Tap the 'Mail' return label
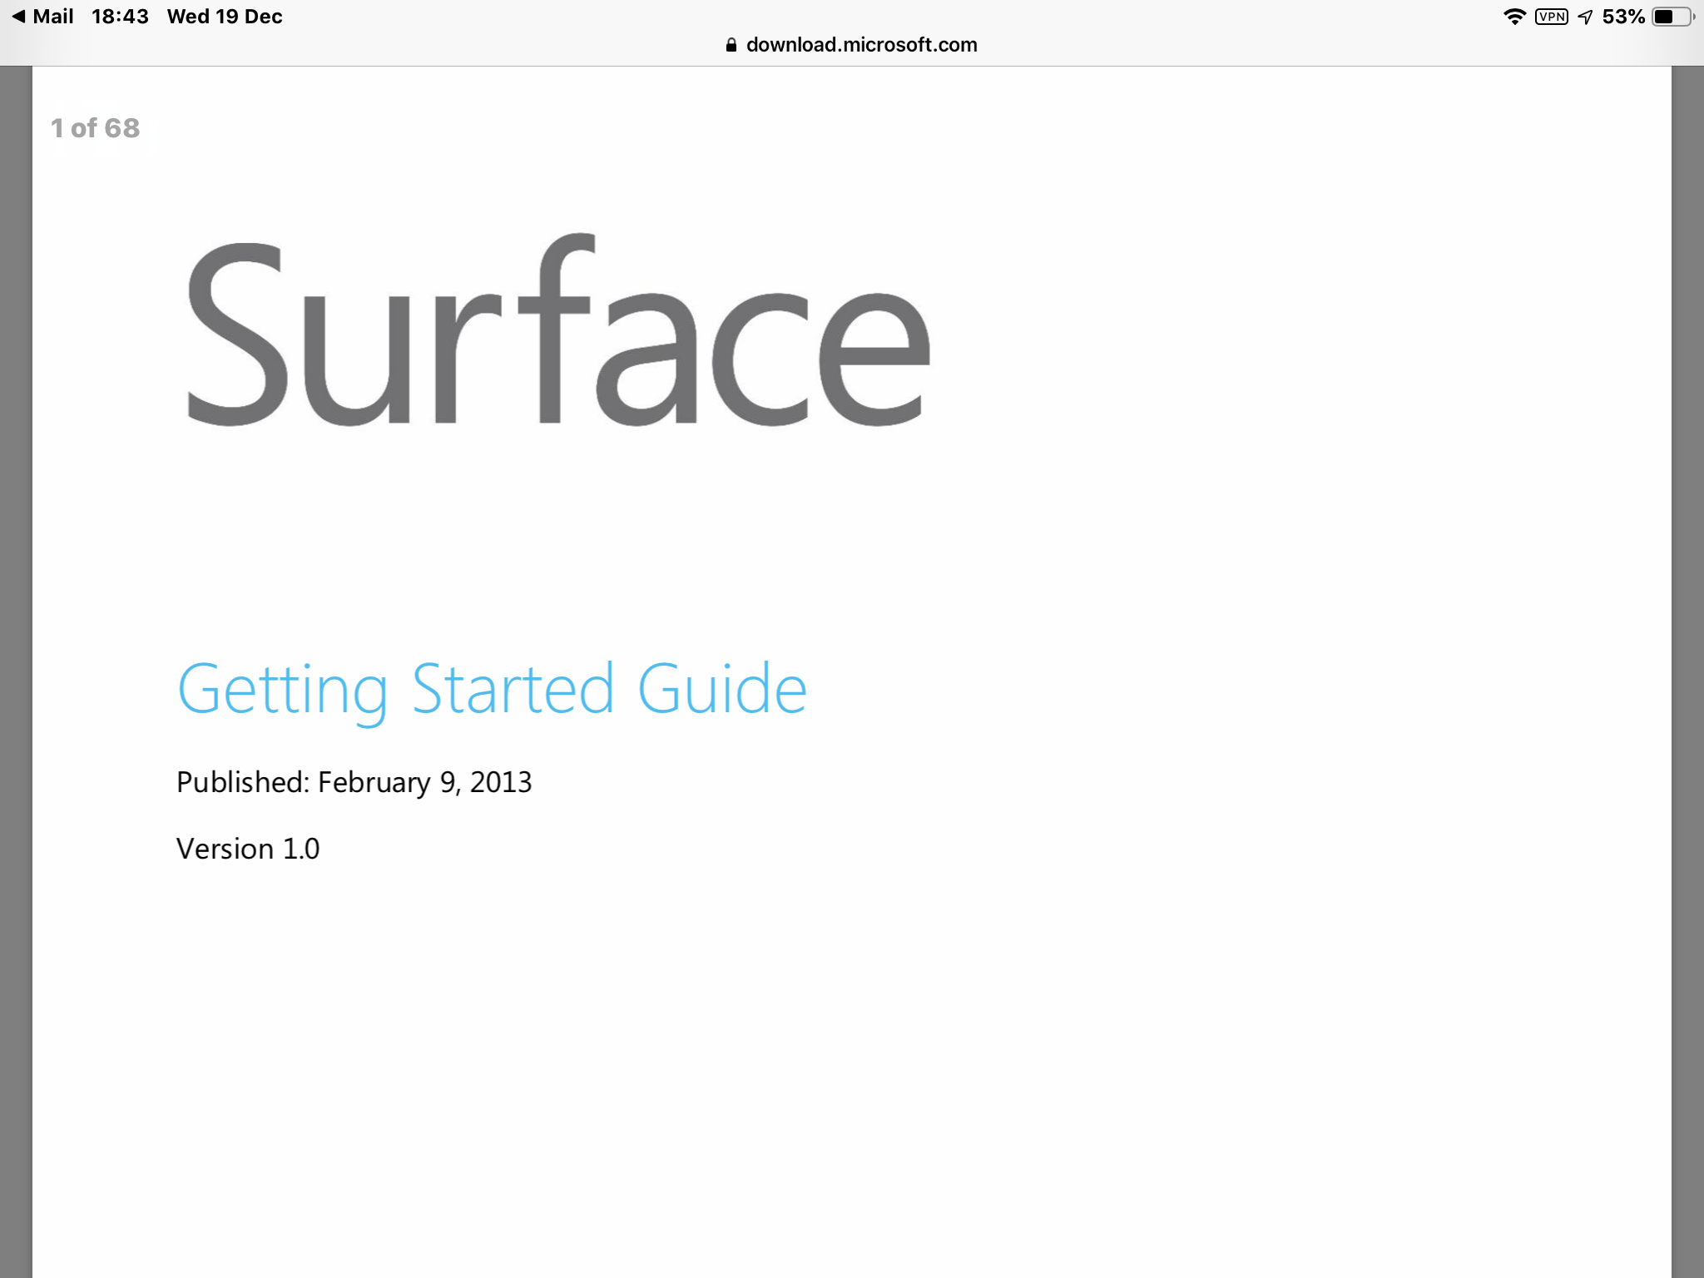Viewport: 1704px width, 1278px height. [x=53, y=17]
